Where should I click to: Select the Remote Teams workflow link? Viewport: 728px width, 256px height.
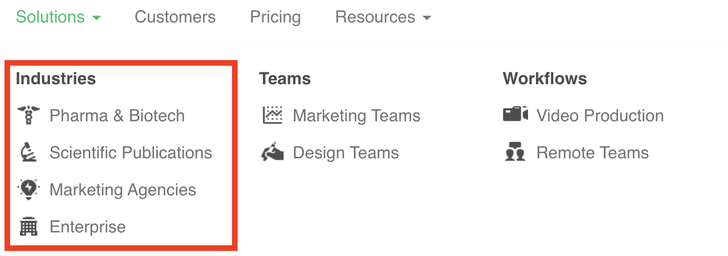(x=593, y=153)
